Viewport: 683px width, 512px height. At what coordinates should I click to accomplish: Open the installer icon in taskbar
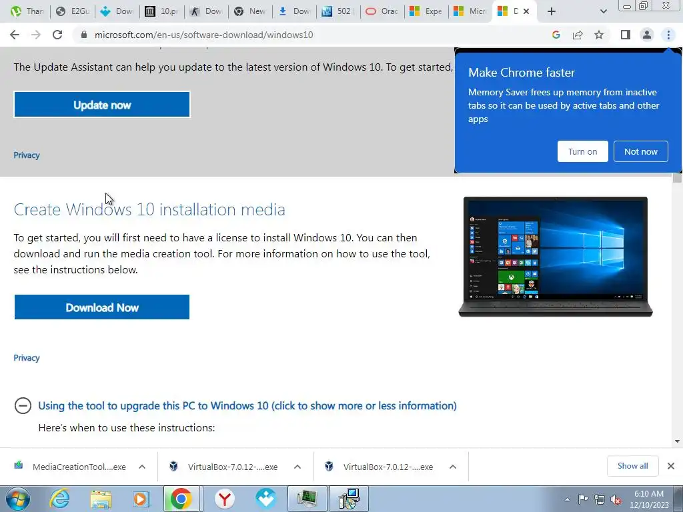tap(348, 499)
